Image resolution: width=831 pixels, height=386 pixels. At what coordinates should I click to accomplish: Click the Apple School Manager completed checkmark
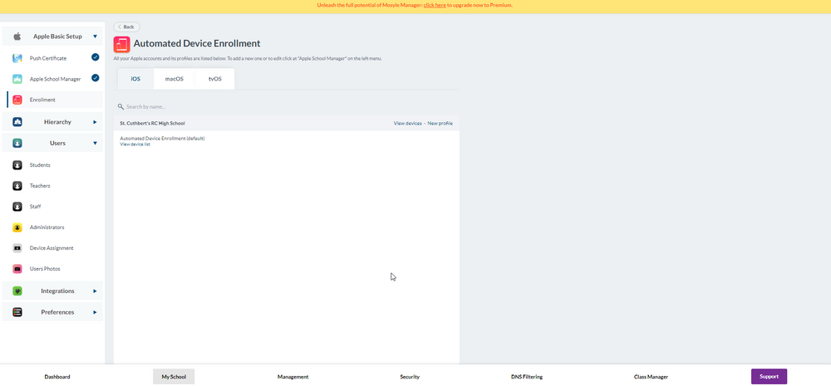click(96, 78)
